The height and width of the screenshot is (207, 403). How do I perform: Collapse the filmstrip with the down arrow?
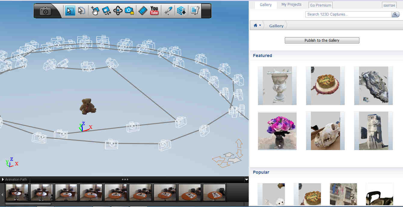point(246,180)
